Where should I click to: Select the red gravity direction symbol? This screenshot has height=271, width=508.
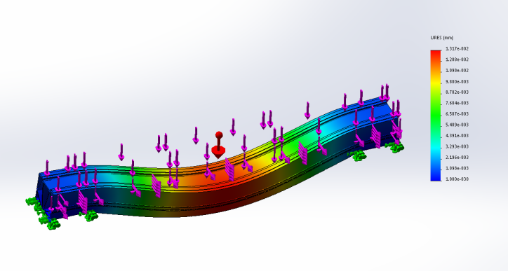coord(219,145)
